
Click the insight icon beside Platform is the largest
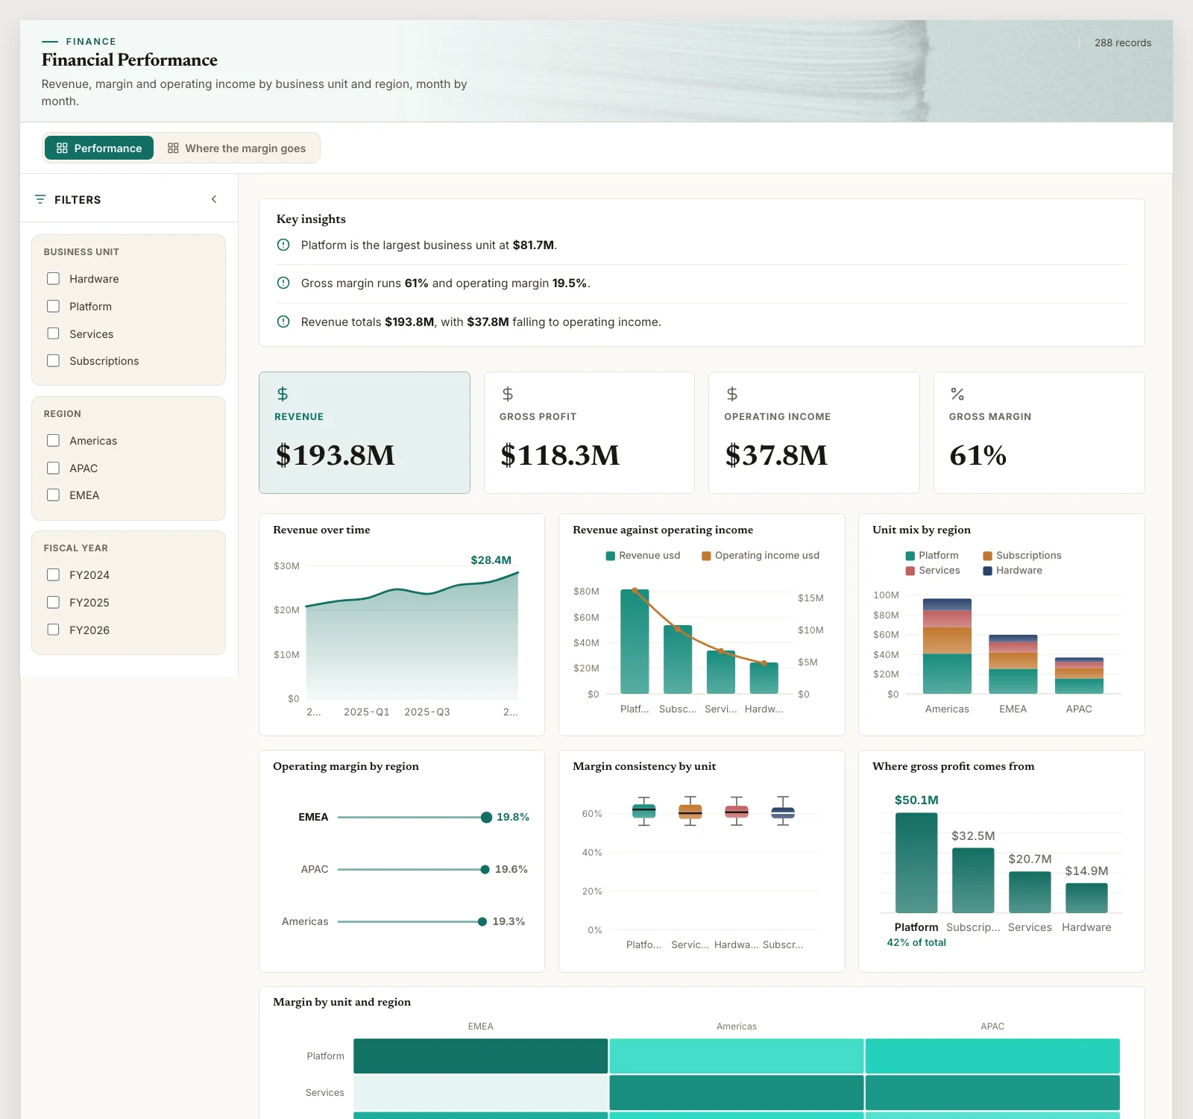click(283, 245)
